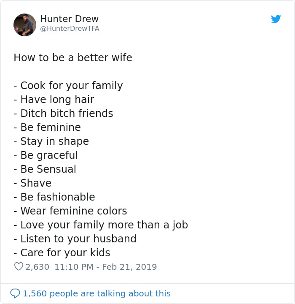Click the "Be graceful" line

pos(46,155)
